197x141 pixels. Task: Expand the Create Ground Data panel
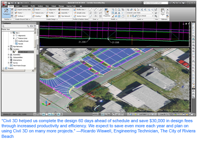tap(23, 19)
